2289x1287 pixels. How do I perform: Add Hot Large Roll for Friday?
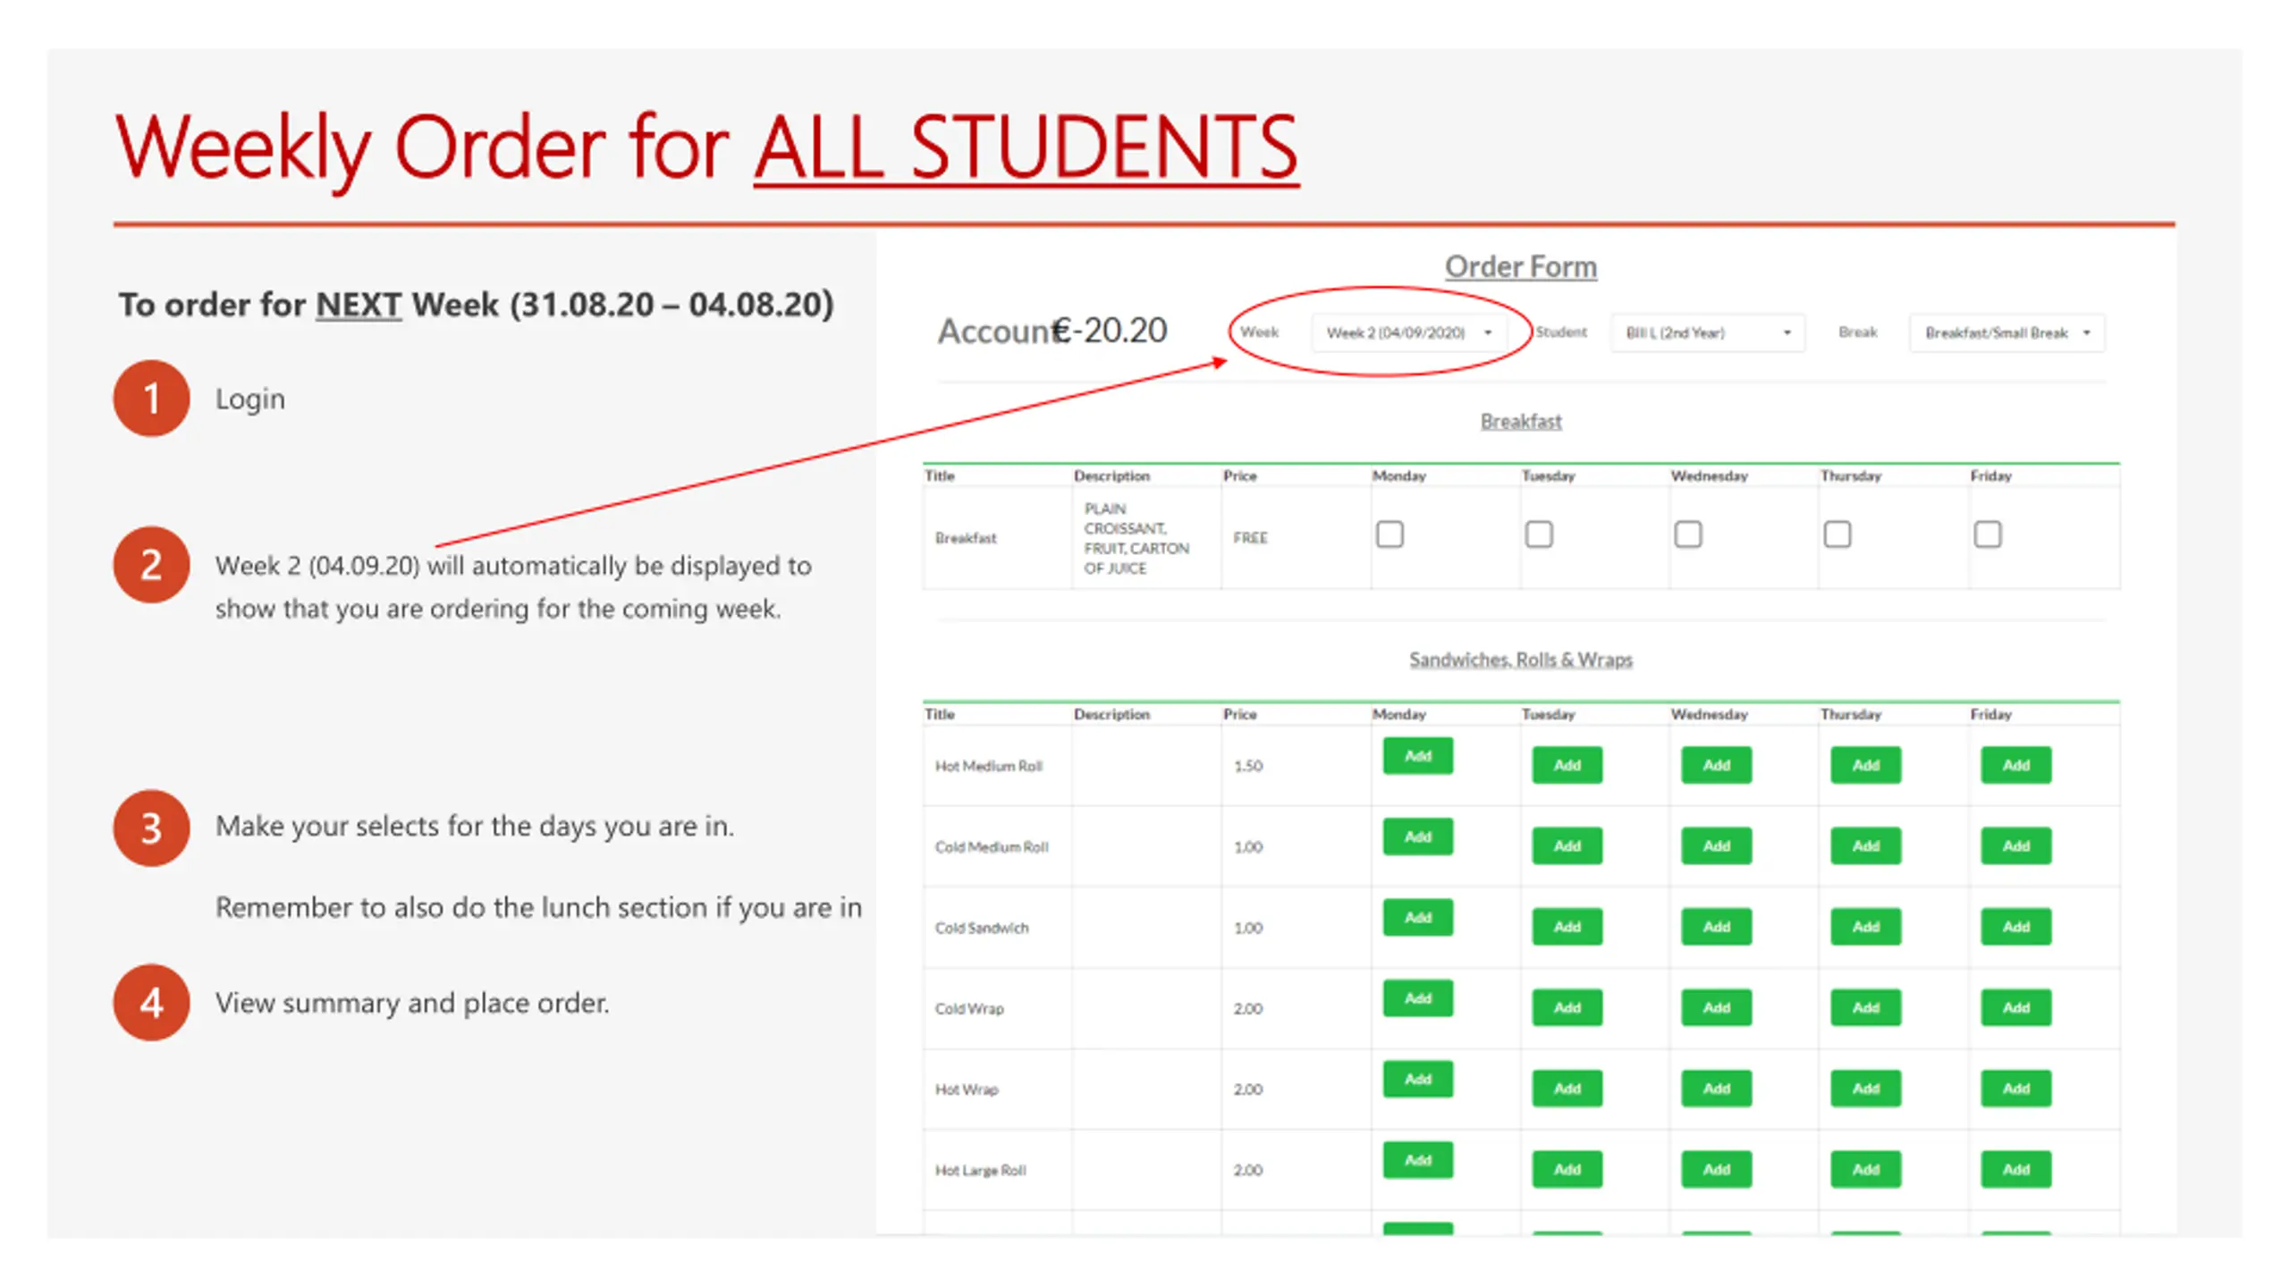(x=2016, y=1169)
